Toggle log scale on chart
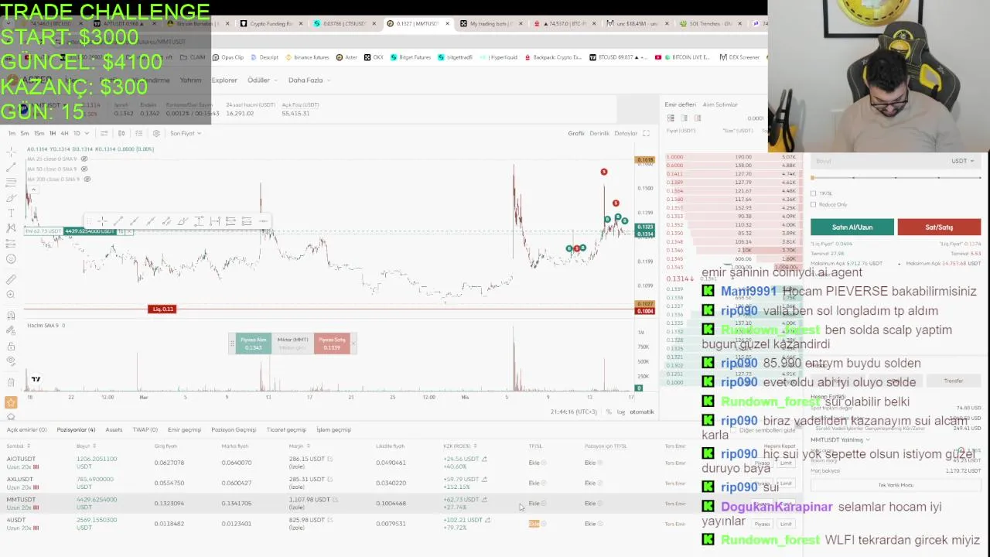Image resolution: width=990 pixels, height=557 pixels. 620,412
